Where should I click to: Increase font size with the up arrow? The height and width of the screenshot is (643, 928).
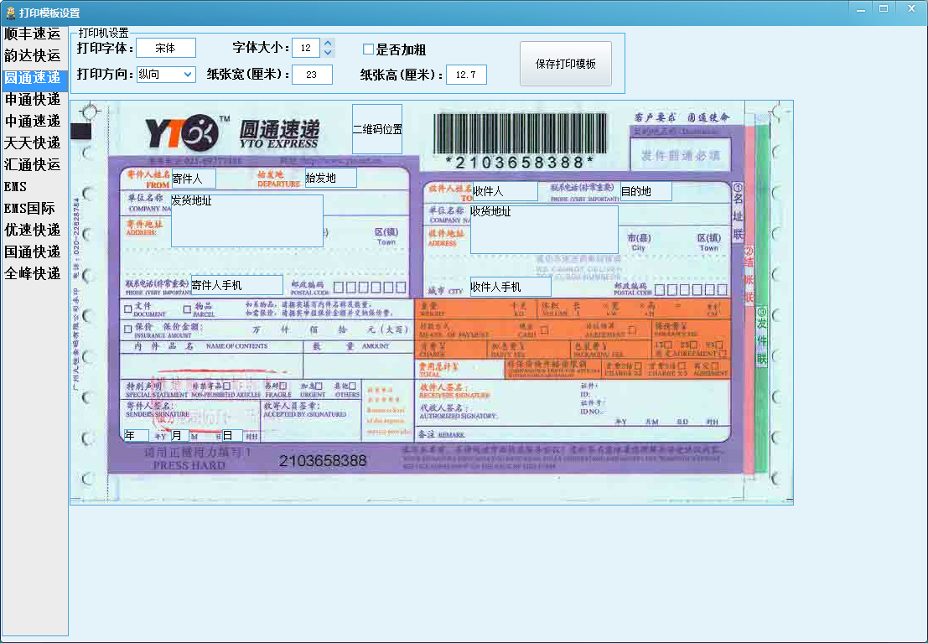click(328, 44)
